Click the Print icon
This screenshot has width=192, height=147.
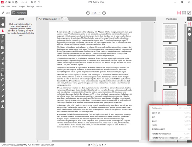coord(16,2)
